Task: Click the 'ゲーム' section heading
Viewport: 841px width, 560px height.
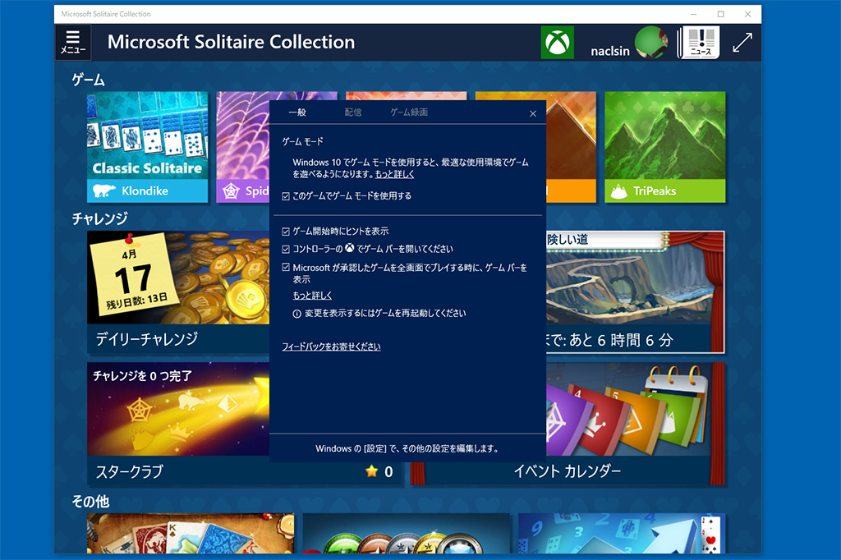Action: click(89, 80)
